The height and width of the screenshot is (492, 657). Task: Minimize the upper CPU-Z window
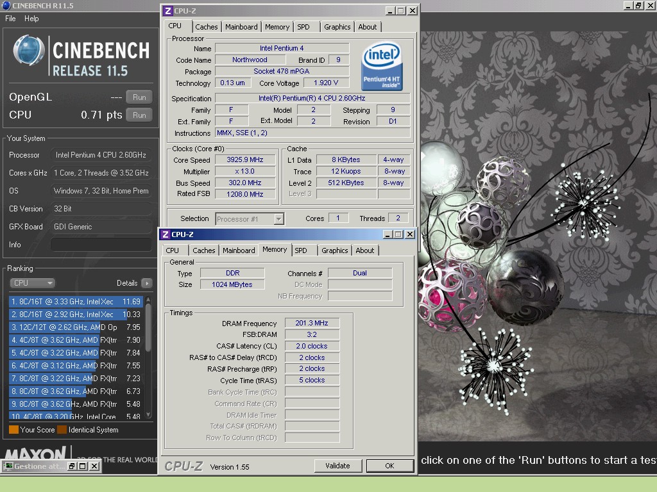coord(390,11)
